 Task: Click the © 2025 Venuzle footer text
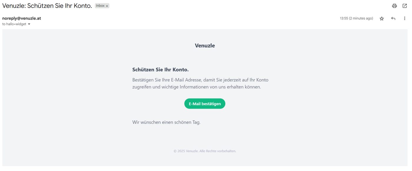[x=205, y=151]
